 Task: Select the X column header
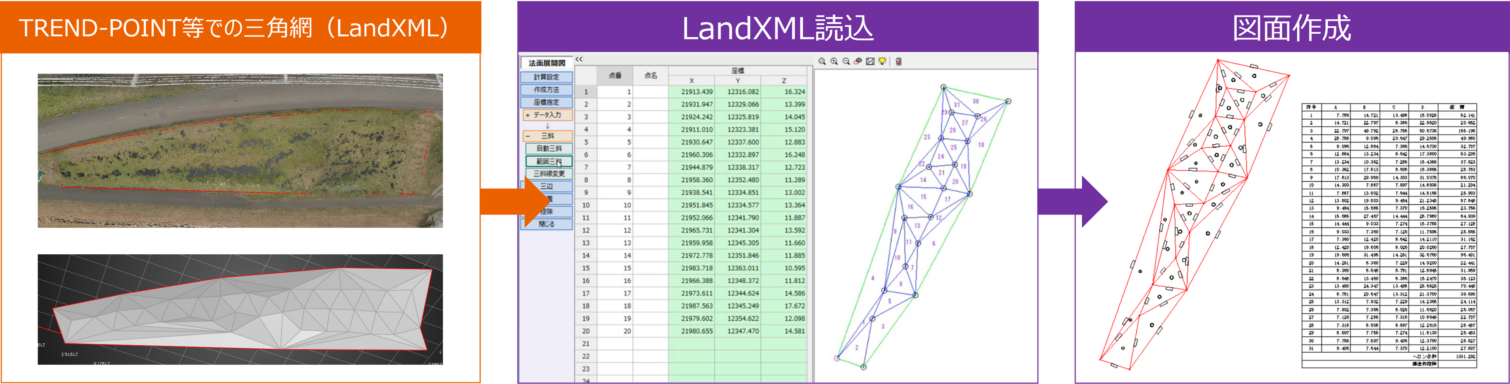tap(692, 81)
